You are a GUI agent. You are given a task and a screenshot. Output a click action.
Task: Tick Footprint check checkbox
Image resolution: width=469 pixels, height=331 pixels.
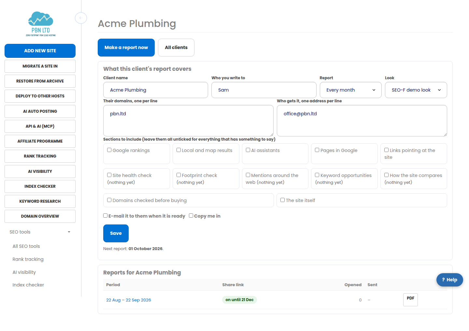(x=178, y=175)
